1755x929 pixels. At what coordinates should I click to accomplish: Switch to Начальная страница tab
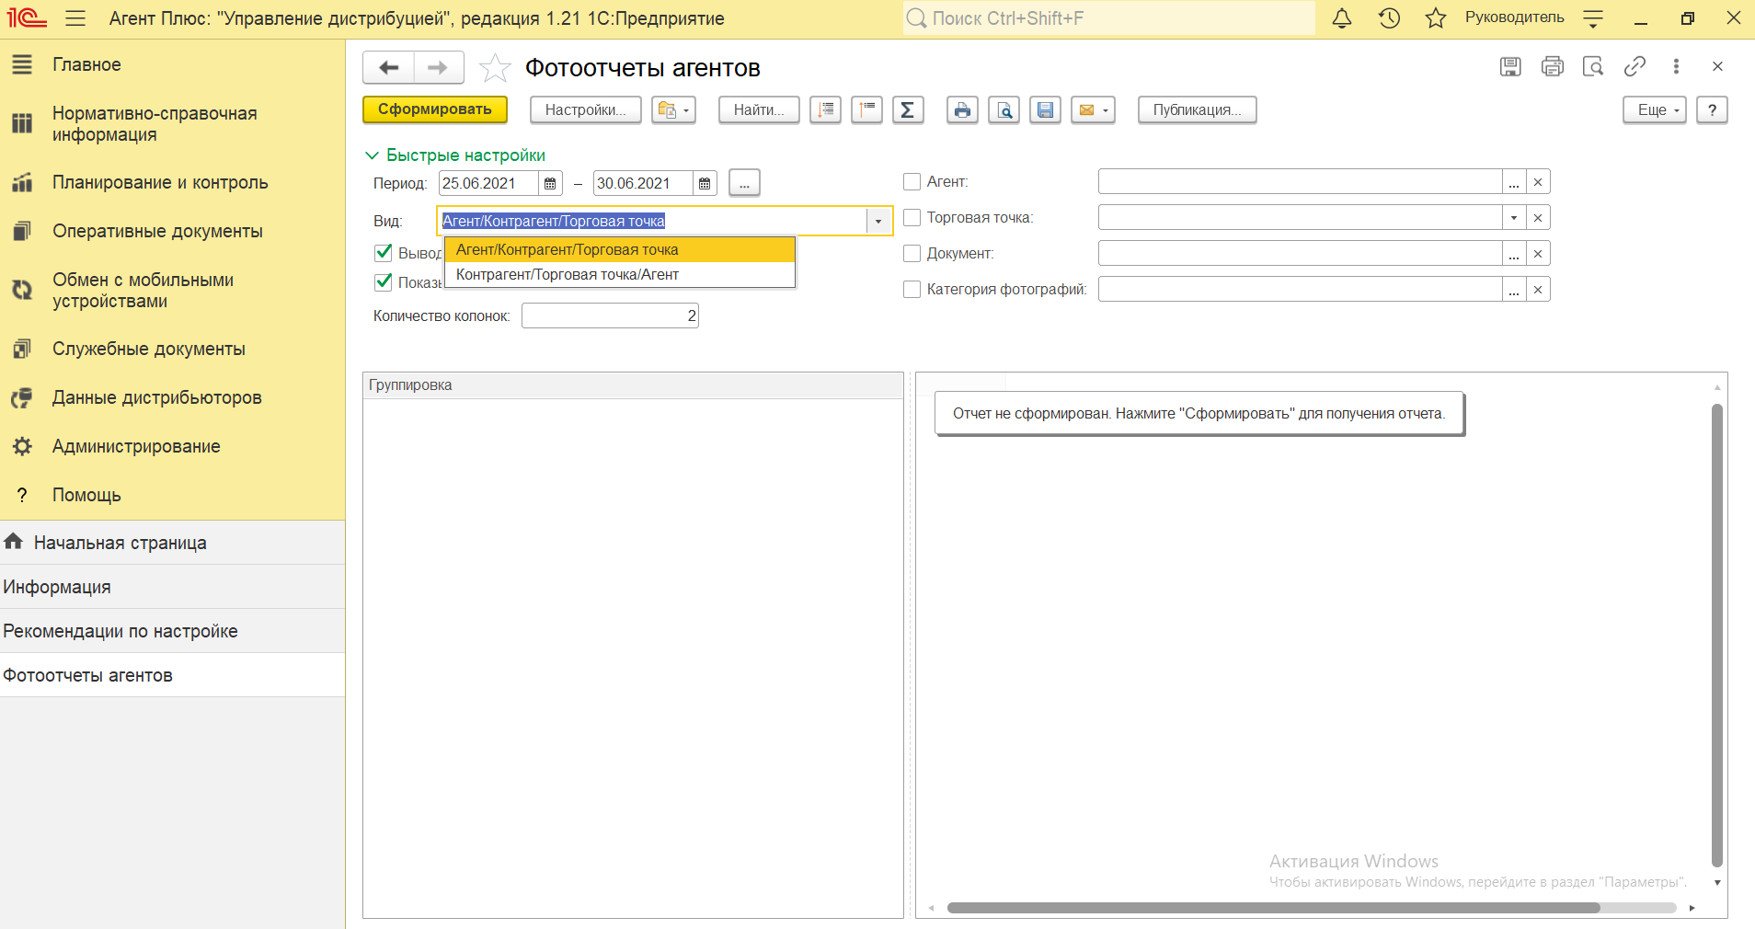coord(172,543)
